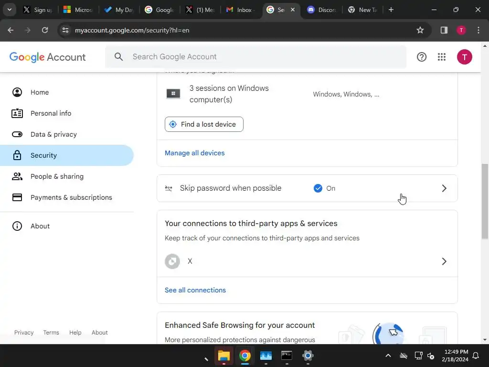The height and width of the screenshot is (367, 489).
Task: Click the Chrome taskbar icon
Action: coord(245,356)
